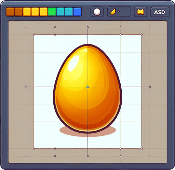Viewport: 175px width, 170px height.
Task: Grab the canvas bottom-right corner handle
Action: 142,148
